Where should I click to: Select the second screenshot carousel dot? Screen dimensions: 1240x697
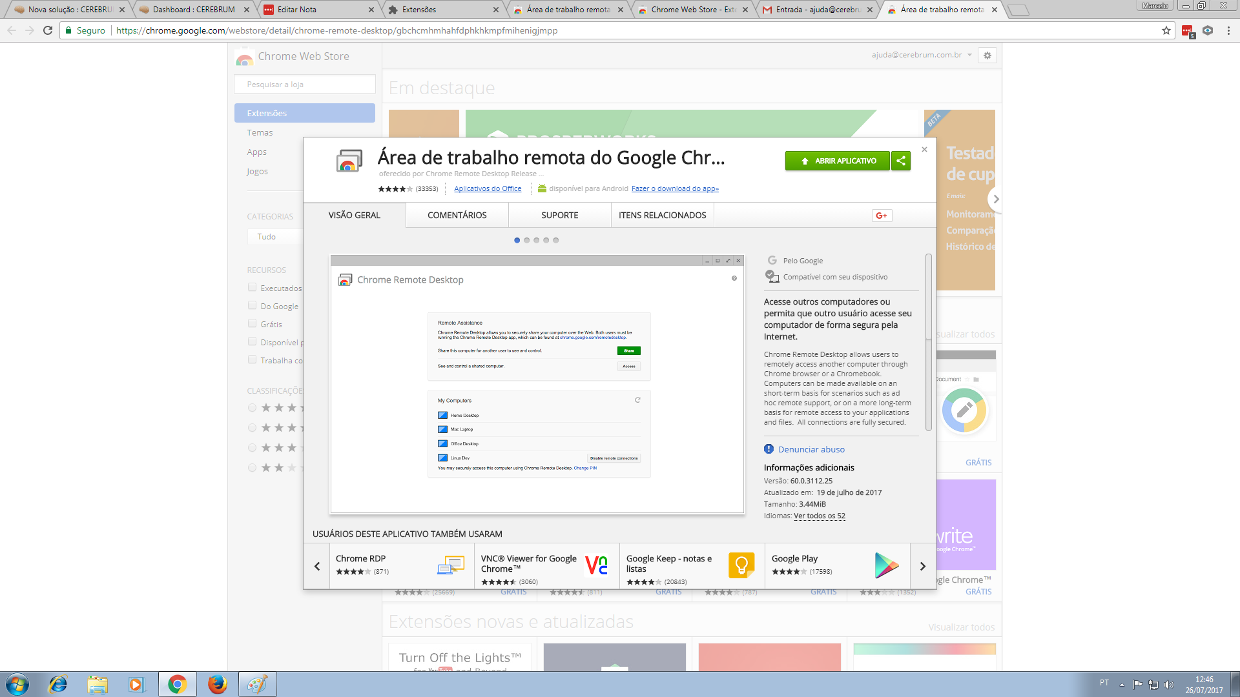click(527, 240)
